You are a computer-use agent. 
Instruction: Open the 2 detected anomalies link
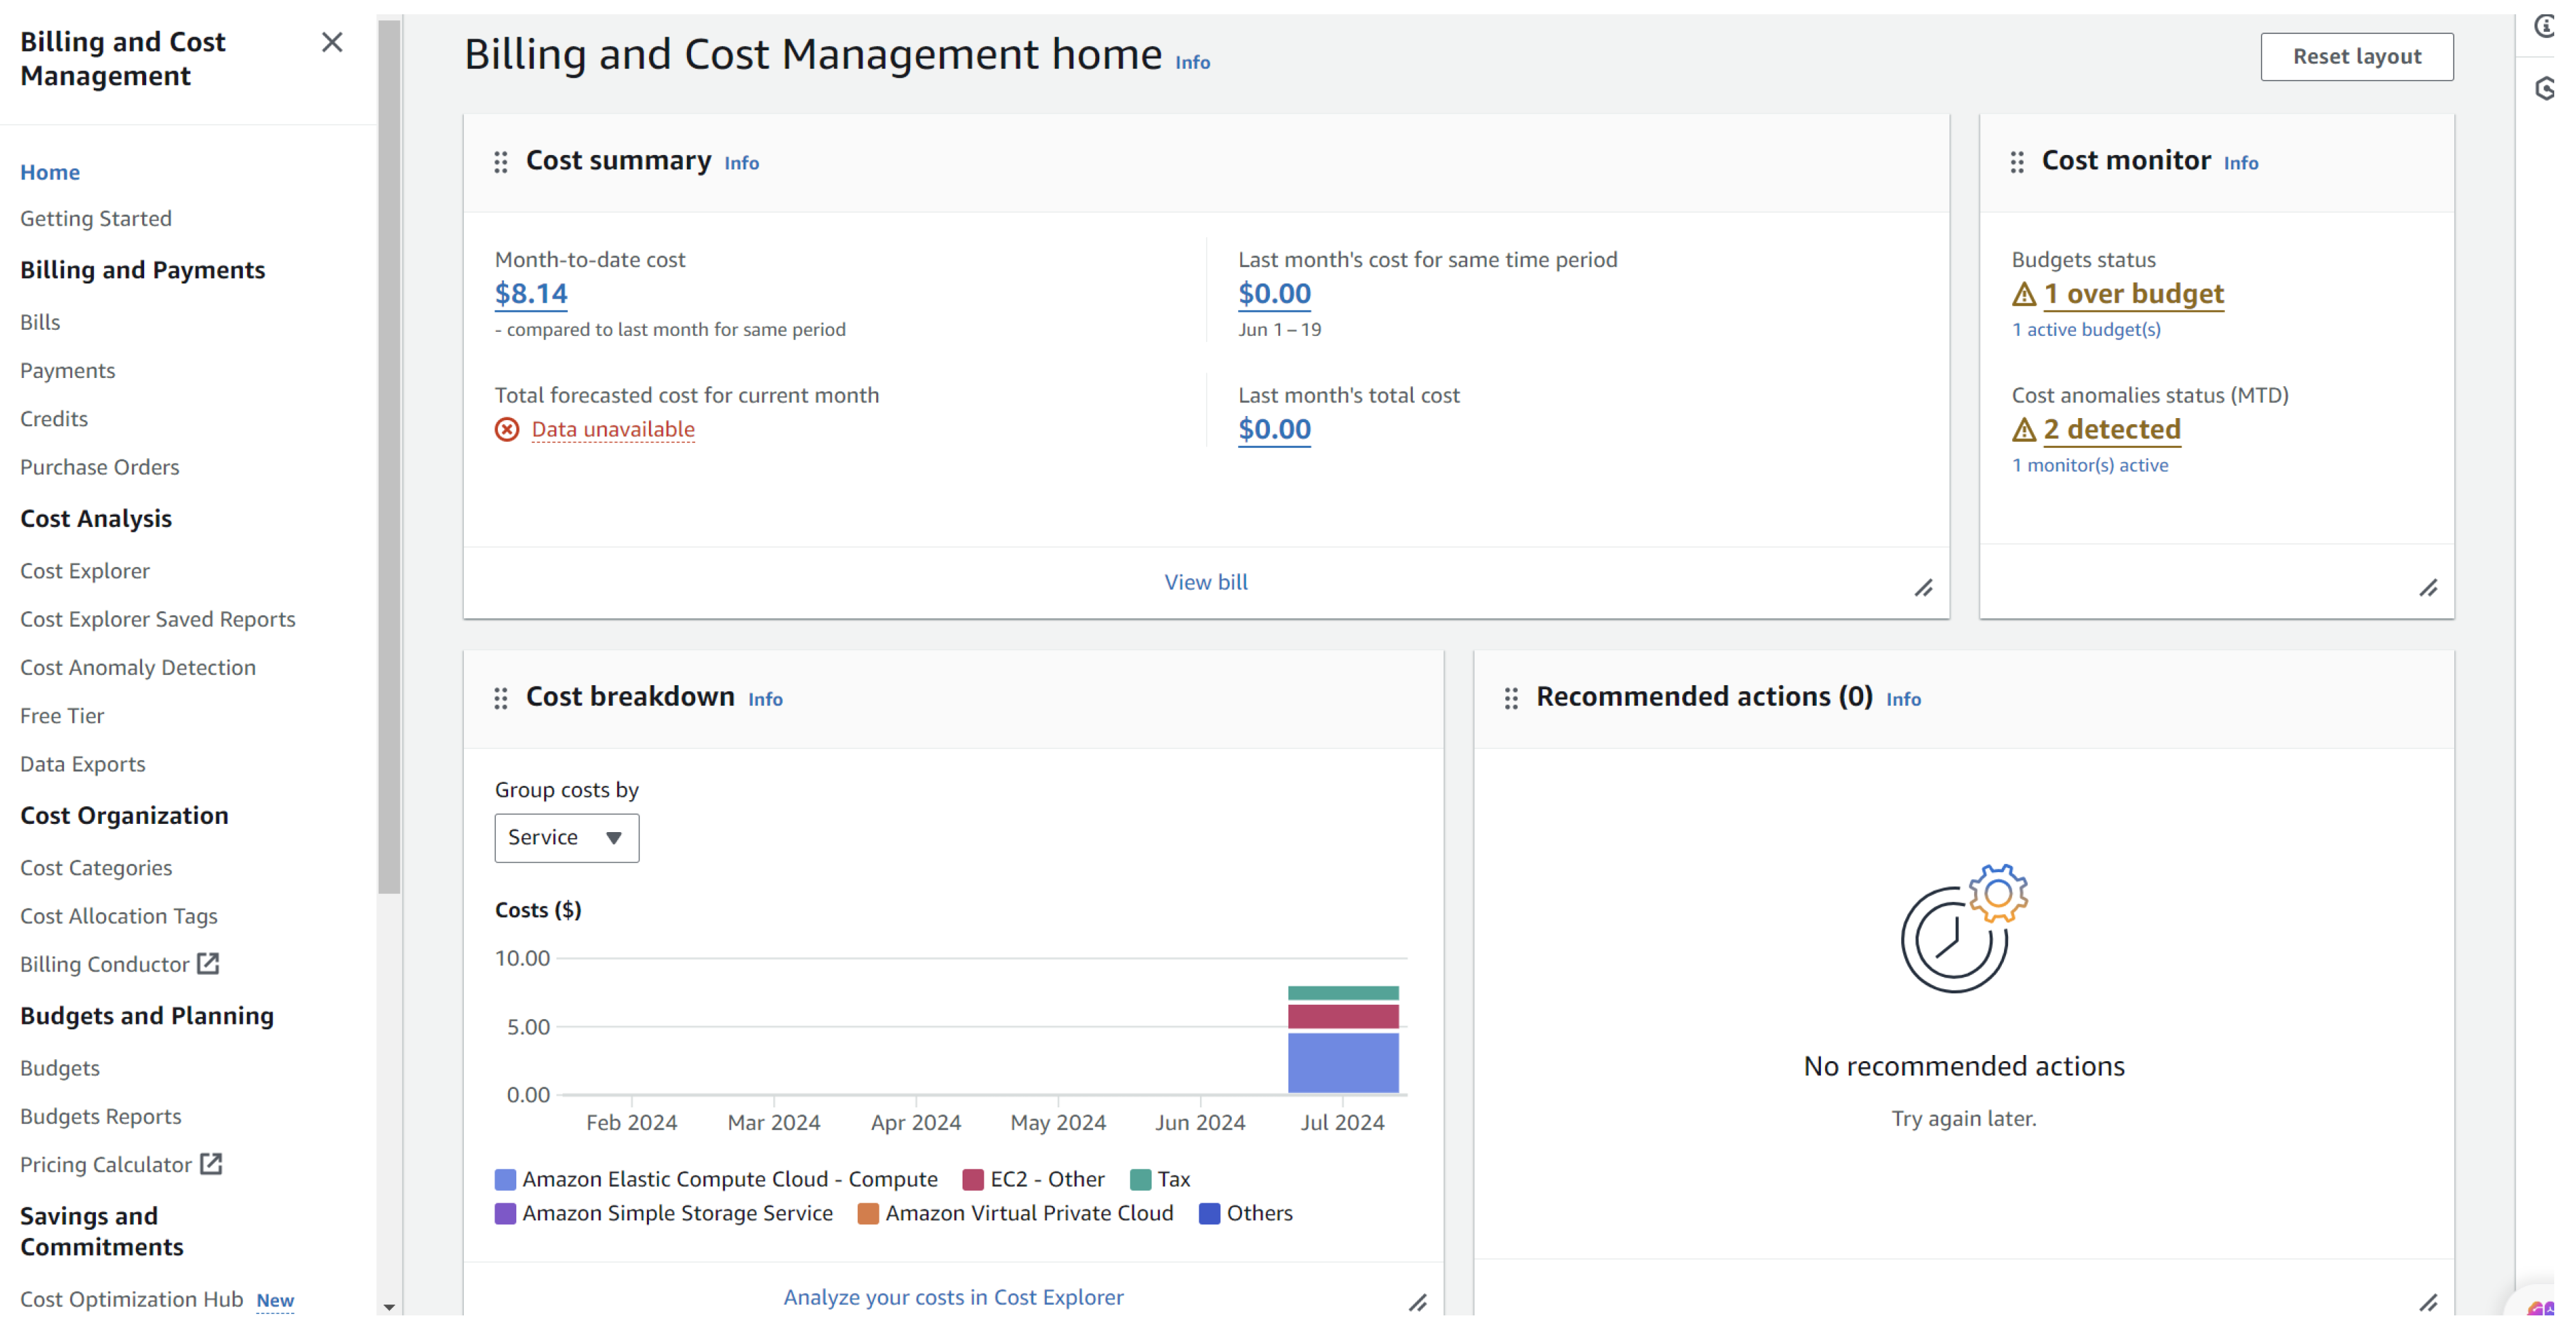point(2111,430)
